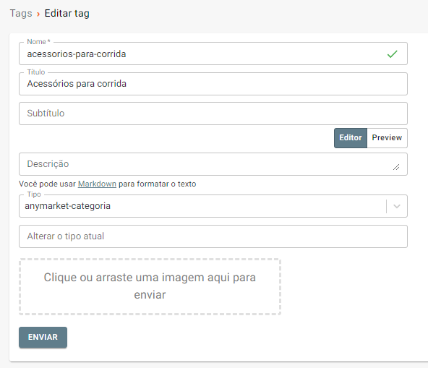This screenshot has height=368, width=428.
Task: Switch to Editor mode
Action: click(x=351, y=138)
